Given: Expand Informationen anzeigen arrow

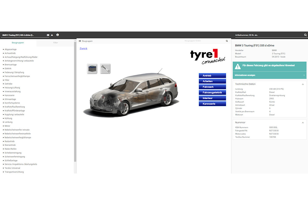Looking at the screenshot, I should [304, 75].
